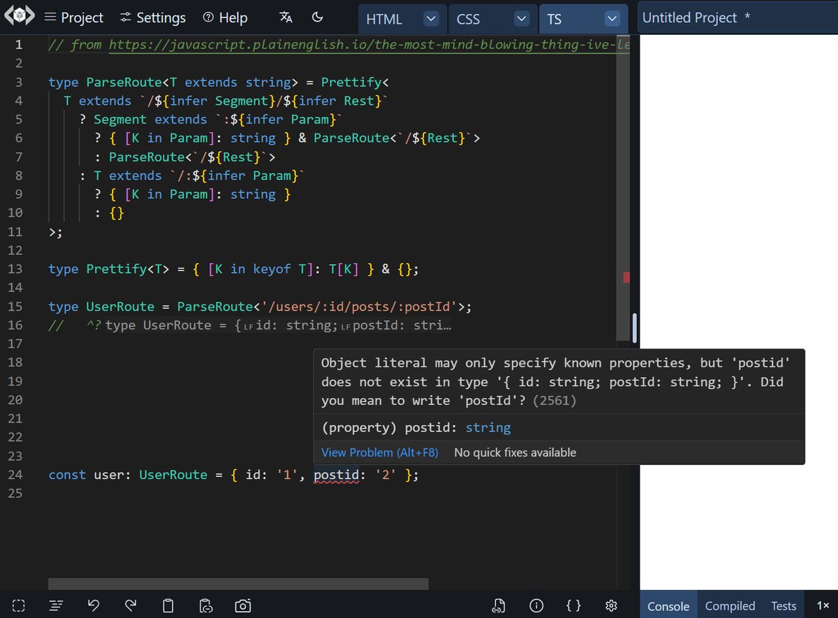The width and height of the screenshot is (838, 618).
Task: Open the app language selector icon
Action: click(x=286, y=17)
